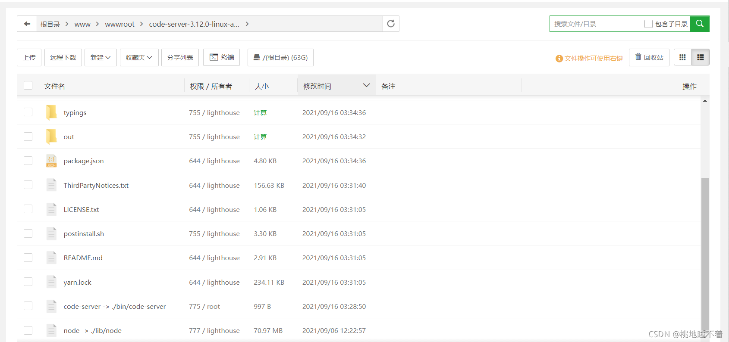Click the README.md file icon
Viewport: 729px width, 342px height.
point(51,258)
